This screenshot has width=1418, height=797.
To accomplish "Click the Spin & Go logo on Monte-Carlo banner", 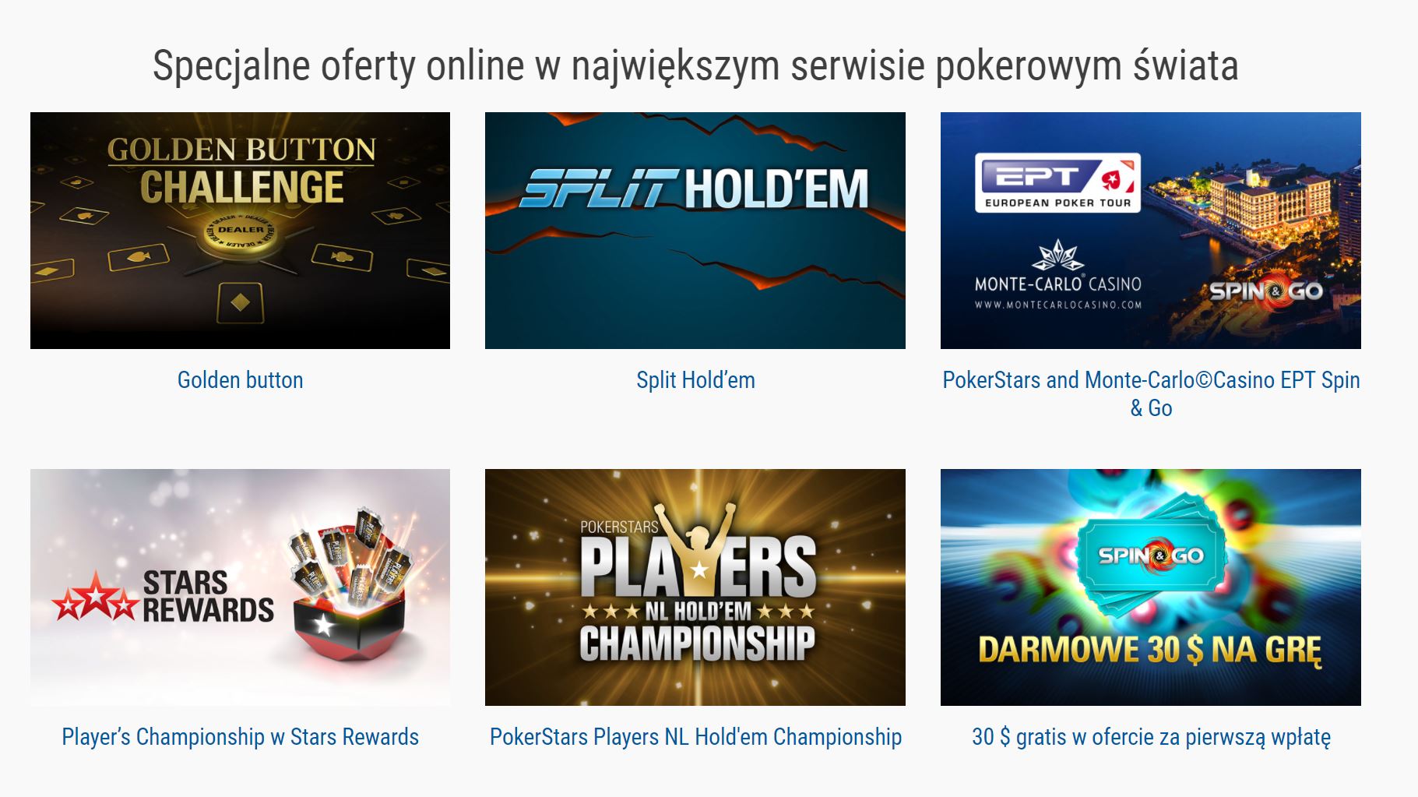I will coord(1265,292).
